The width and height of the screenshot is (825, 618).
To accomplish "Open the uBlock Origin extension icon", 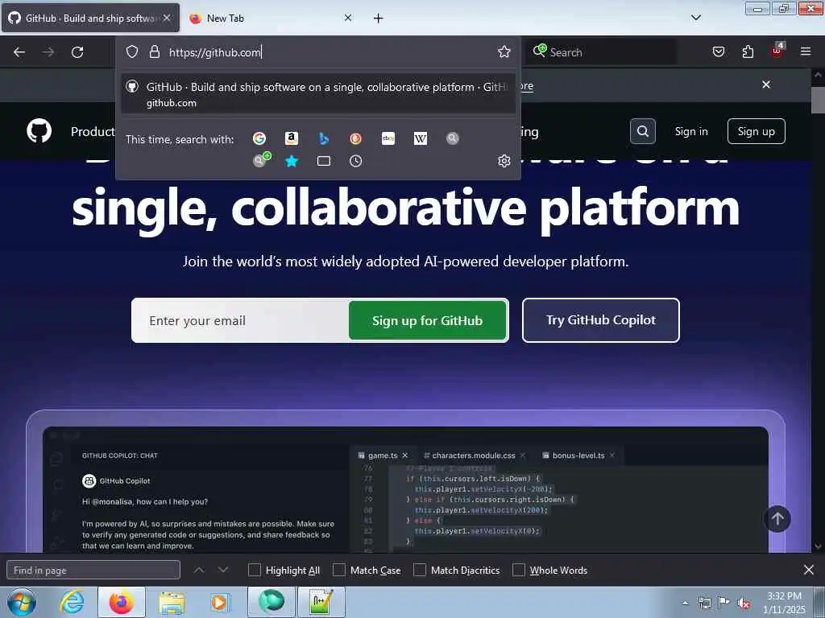I will coord(777,51).
